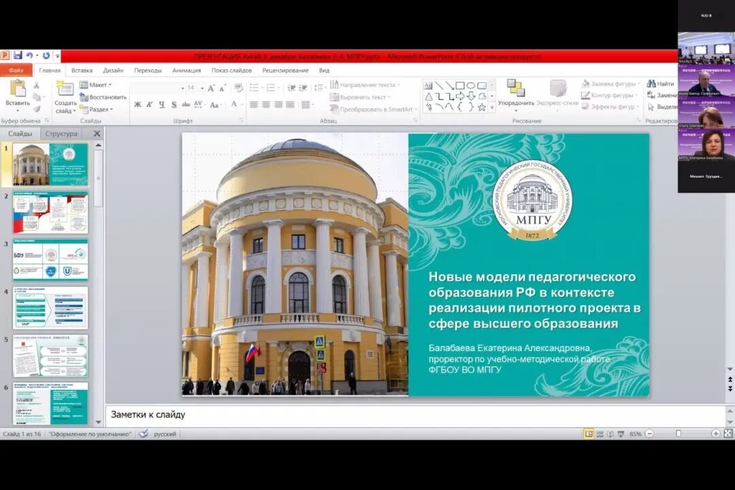Screen dimensions: 735x490
Task: Fit slide to current window icon
Action: pyautogui.click(x=728, y=434)
